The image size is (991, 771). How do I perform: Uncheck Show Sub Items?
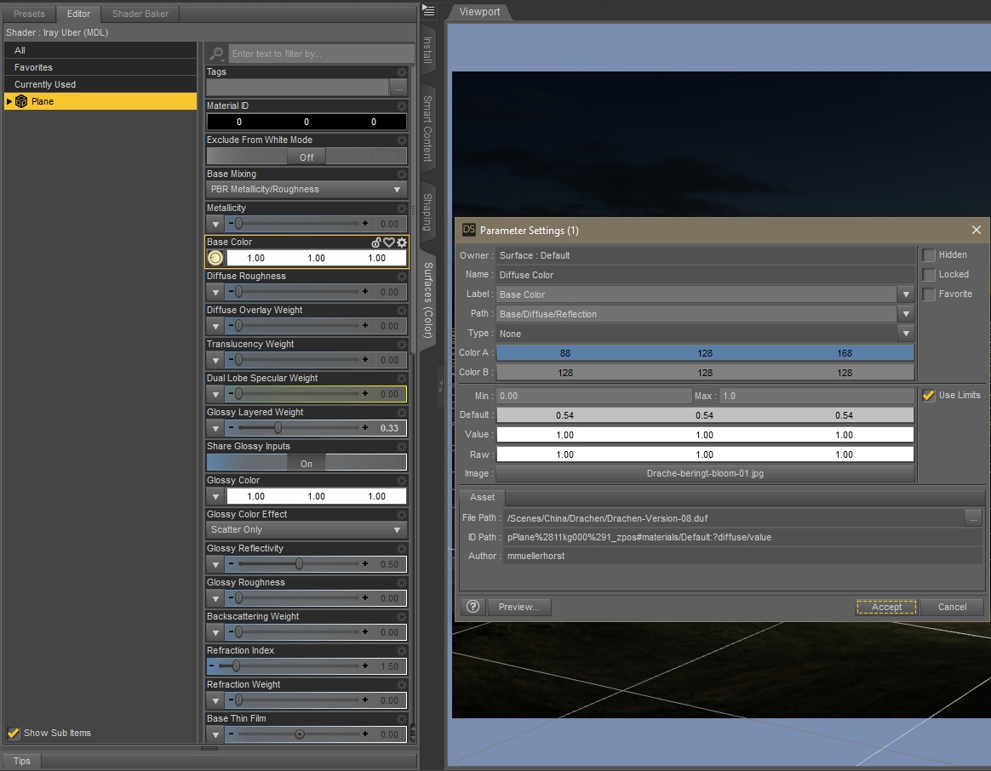tap(14, 733)
